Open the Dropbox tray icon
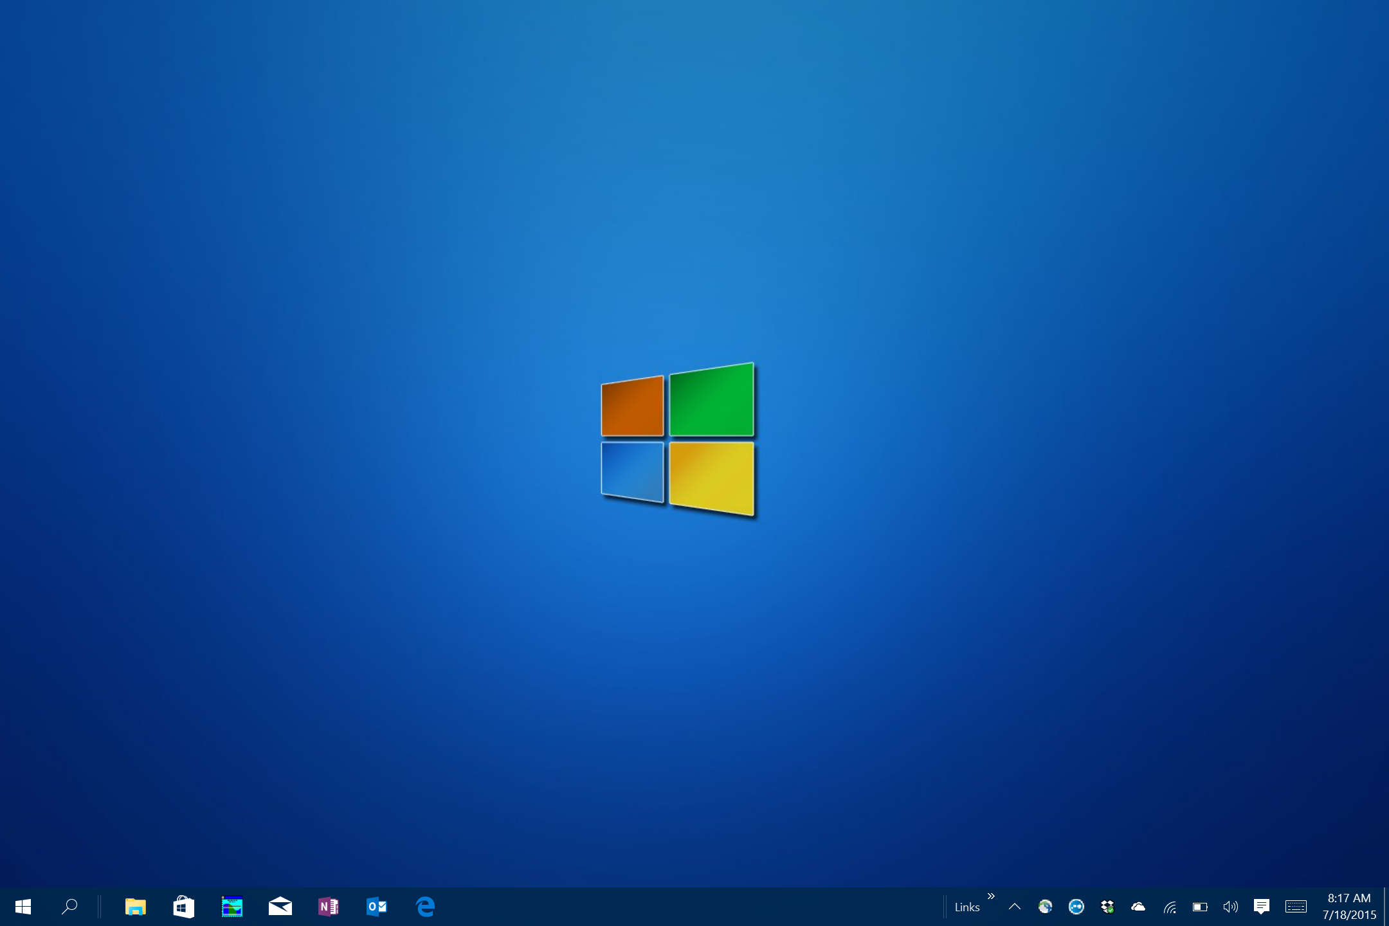 [x=1107, y=907]
